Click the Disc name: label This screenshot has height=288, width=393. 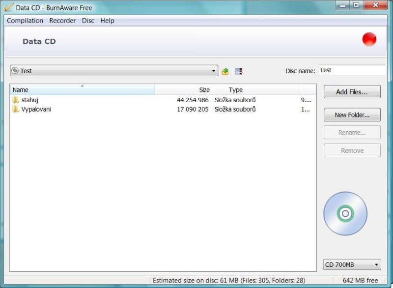[300, 71]
